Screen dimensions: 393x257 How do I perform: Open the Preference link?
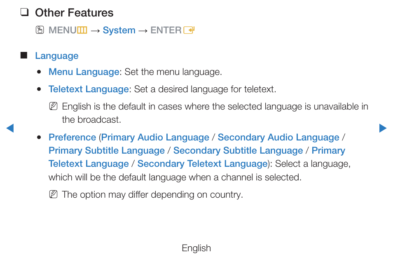72,137
